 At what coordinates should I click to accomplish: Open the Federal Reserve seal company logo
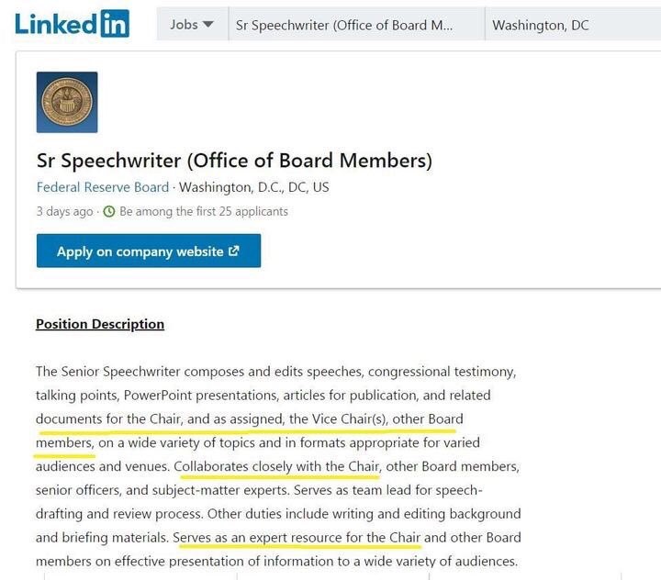click(67, 102)
